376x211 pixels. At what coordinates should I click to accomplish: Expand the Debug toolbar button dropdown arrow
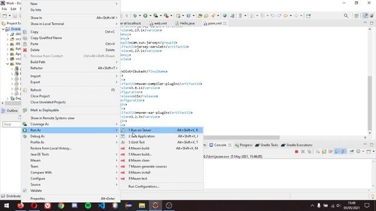click(140, 16)
